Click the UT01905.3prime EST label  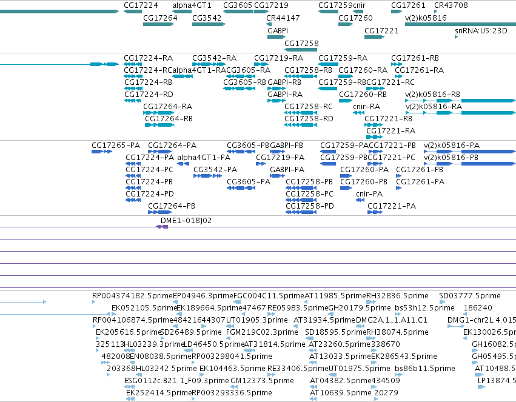(x=256, y=320)
